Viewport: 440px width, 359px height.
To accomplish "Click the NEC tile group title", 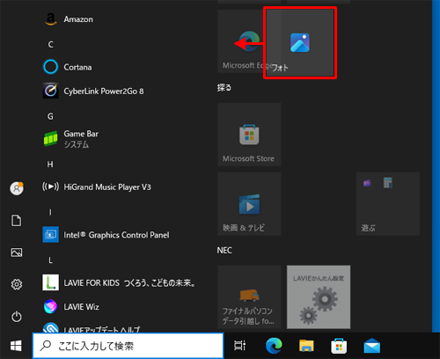I will [x=224, y=250].
